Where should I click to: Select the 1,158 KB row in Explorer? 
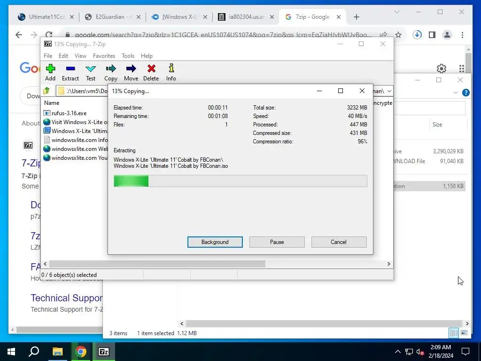click(x=429, y=186)
